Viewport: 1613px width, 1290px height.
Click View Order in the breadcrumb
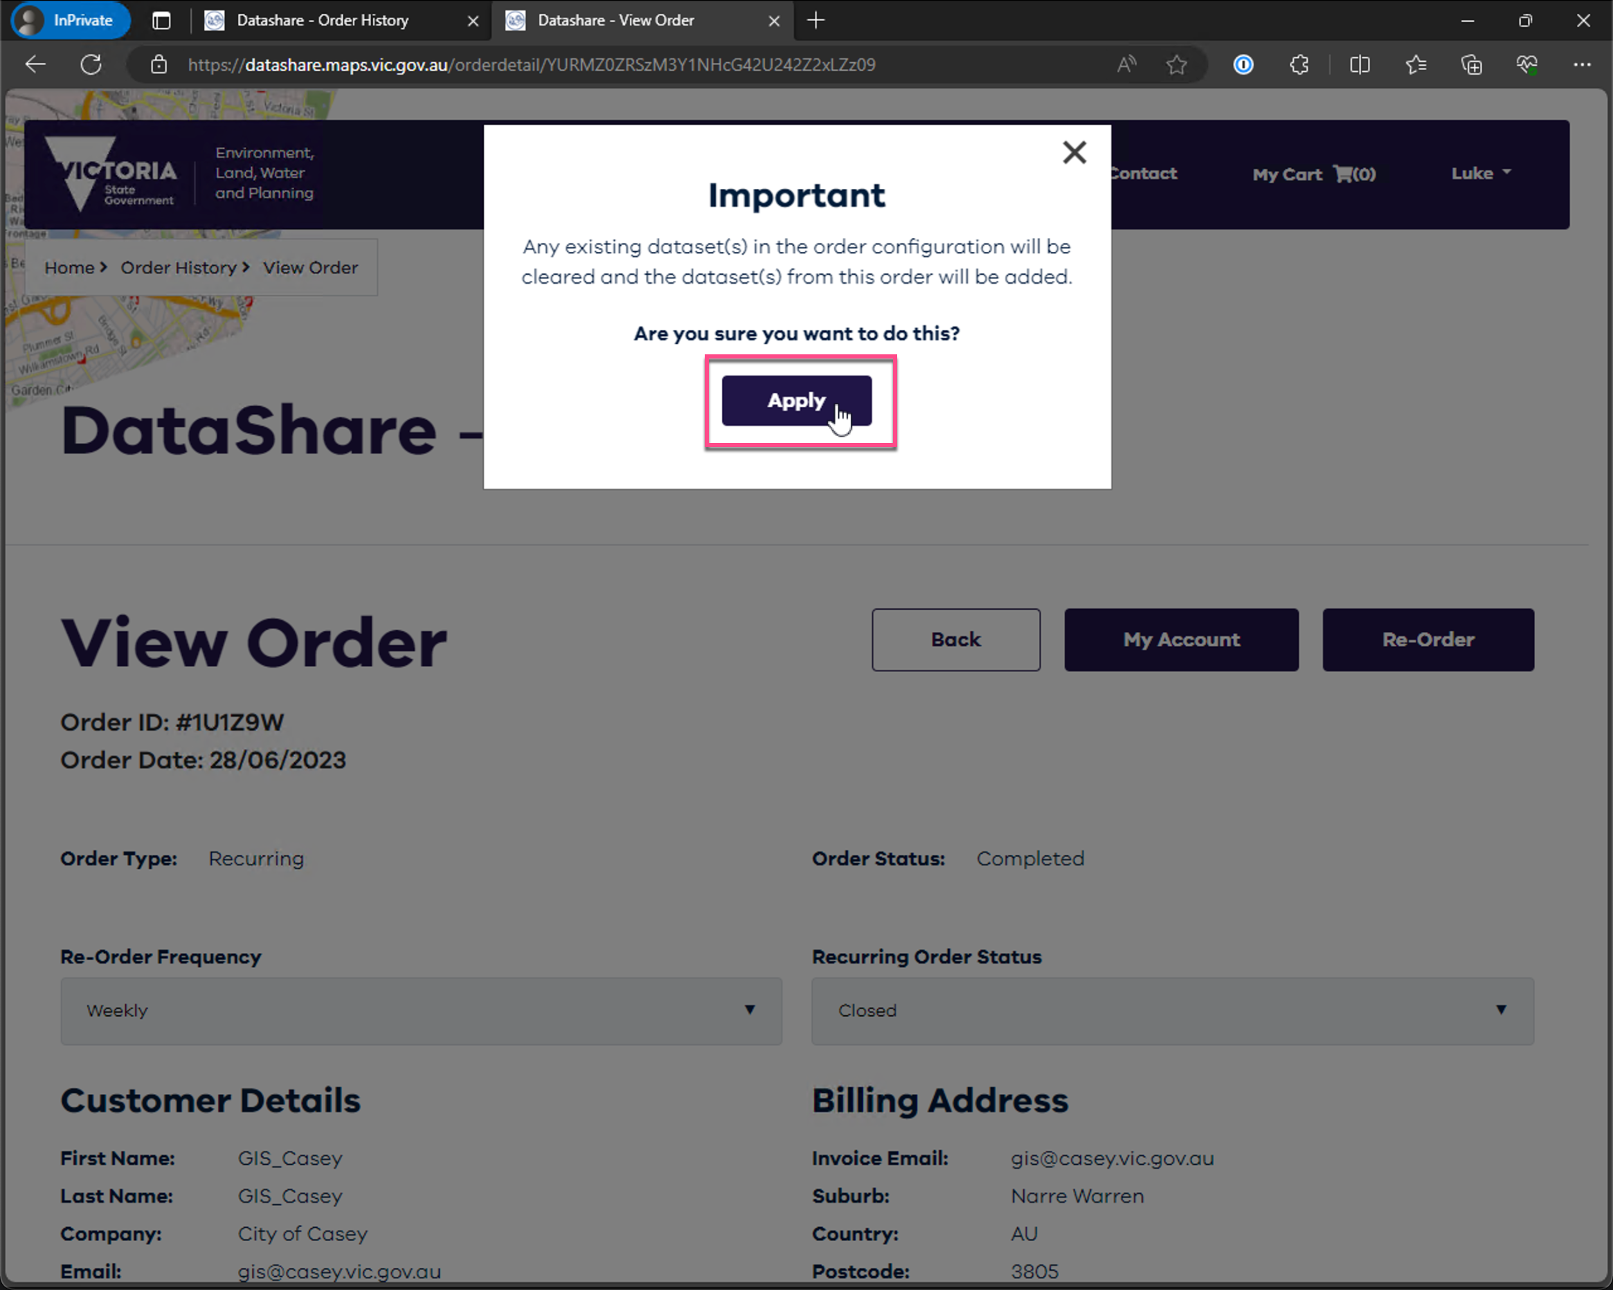[x=310, y=268]
